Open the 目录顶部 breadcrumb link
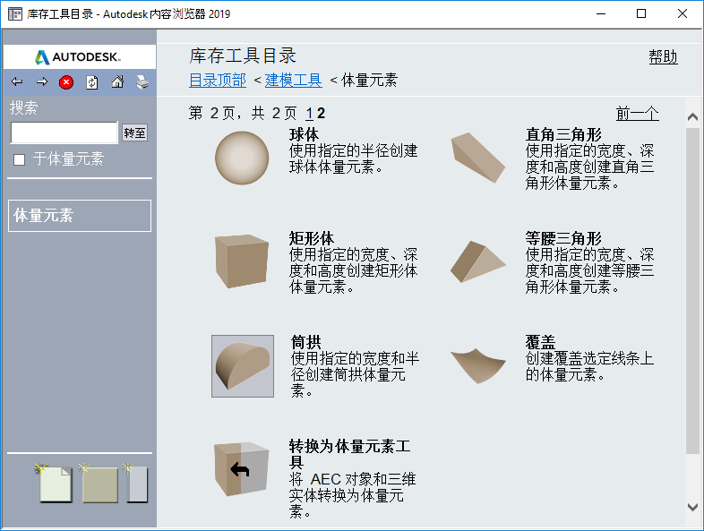This screenshot has height=531, width=704. pyautogui.click(x=218, y=81)
